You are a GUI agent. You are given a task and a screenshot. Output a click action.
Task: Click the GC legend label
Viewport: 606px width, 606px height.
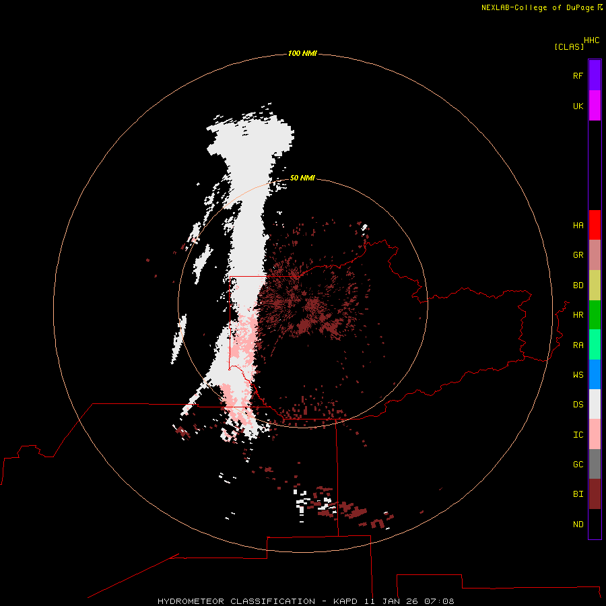coord(578,465)
